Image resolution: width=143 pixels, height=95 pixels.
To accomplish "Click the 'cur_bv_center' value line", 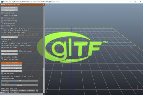I will 16,45.
